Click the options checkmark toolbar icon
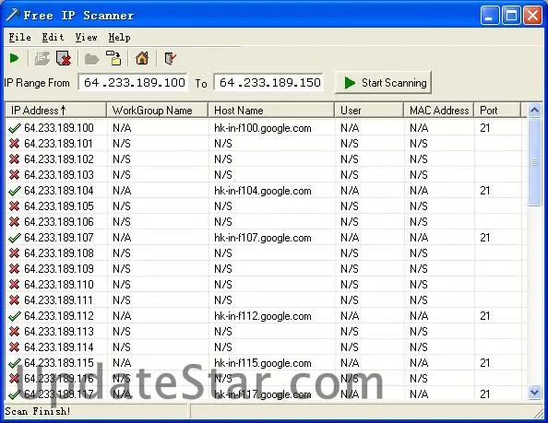548x423 pixels. coord(170,58)
